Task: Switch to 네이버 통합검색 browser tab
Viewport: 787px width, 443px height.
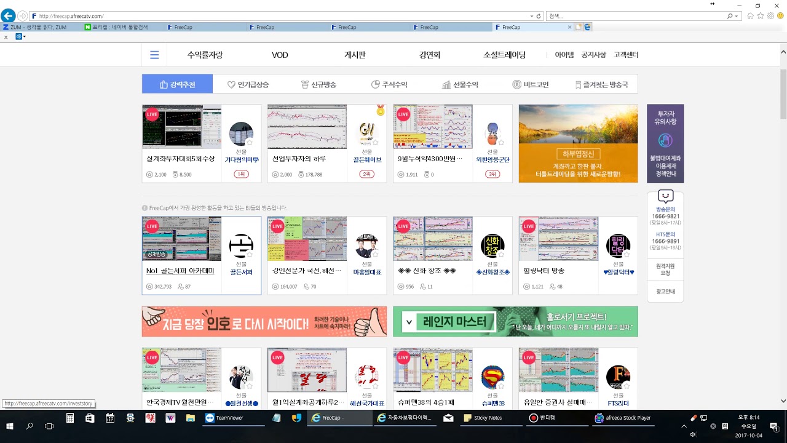Action: 123,27
